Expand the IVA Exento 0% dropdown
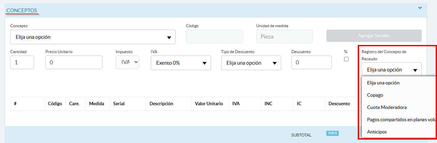The height and width of the screenshot is (143, 437). point(180,63)
